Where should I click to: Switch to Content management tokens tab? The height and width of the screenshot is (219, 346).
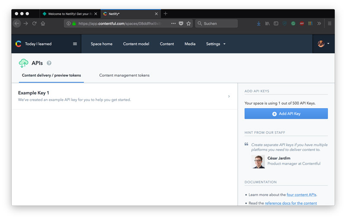[x=124, y=75]
